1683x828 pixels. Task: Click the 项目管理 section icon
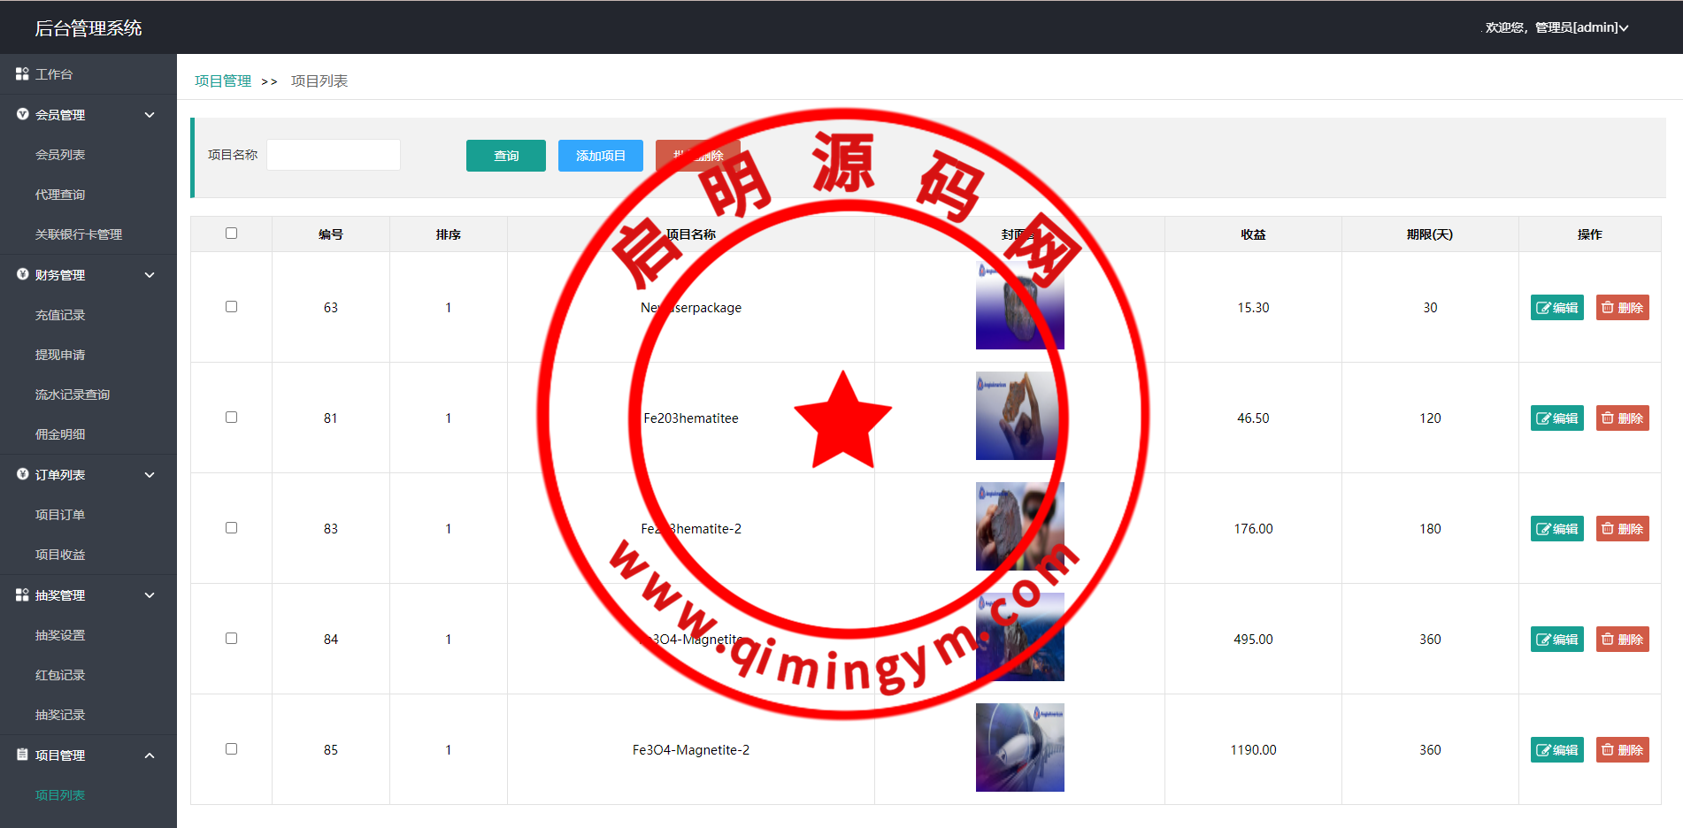[x=23, y=755]
